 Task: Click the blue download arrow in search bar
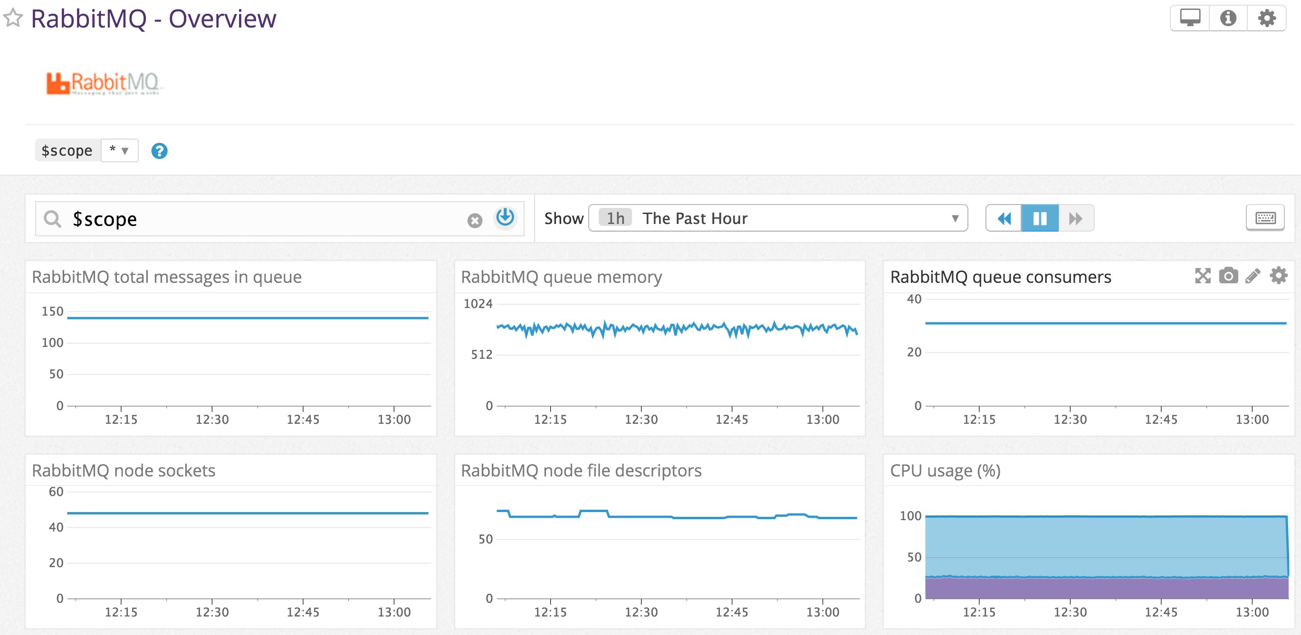click(505, 217)
